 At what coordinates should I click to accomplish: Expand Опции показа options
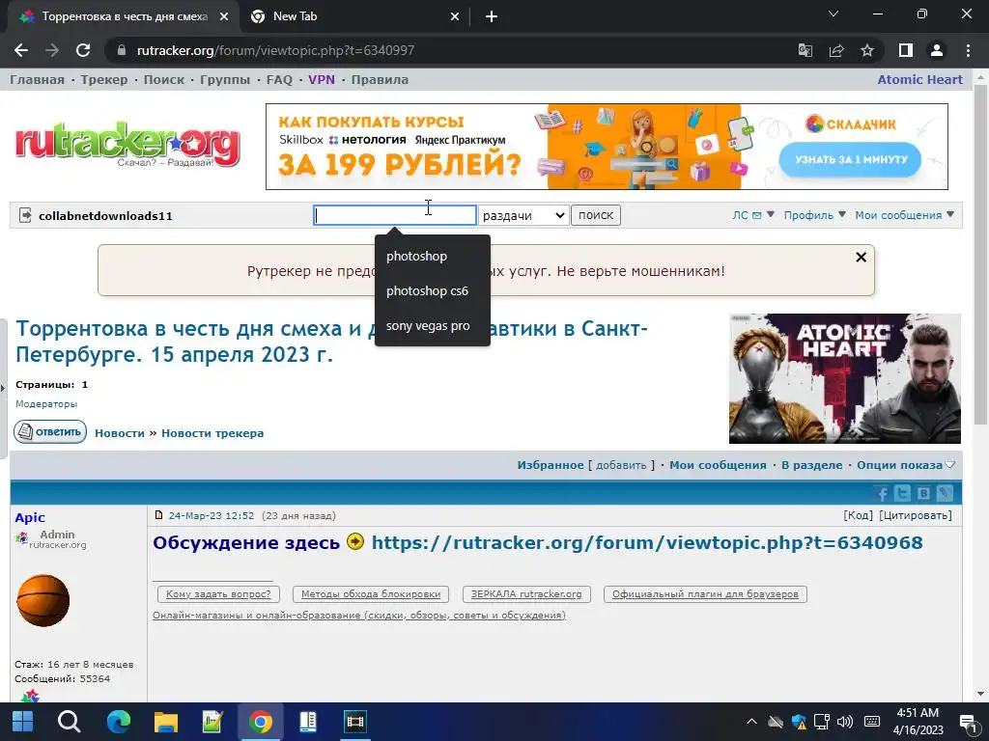point(906,465)
